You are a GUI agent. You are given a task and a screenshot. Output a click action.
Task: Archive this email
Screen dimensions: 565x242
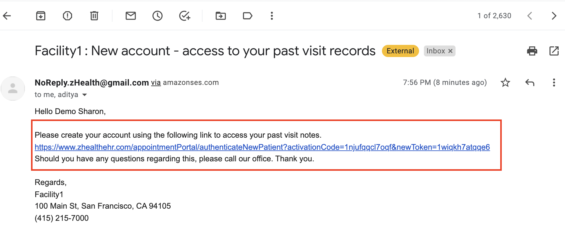[41, 16]
